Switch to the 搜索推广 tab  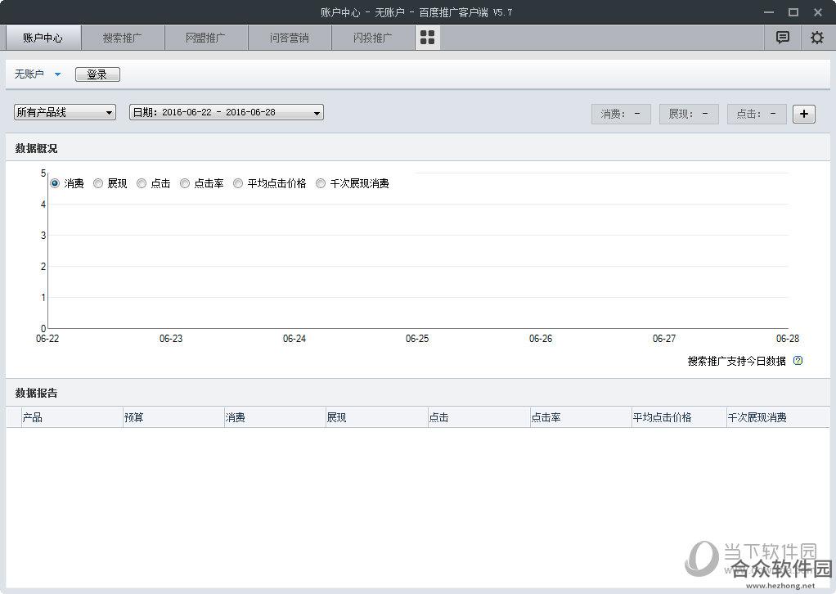tap(123, 38)
